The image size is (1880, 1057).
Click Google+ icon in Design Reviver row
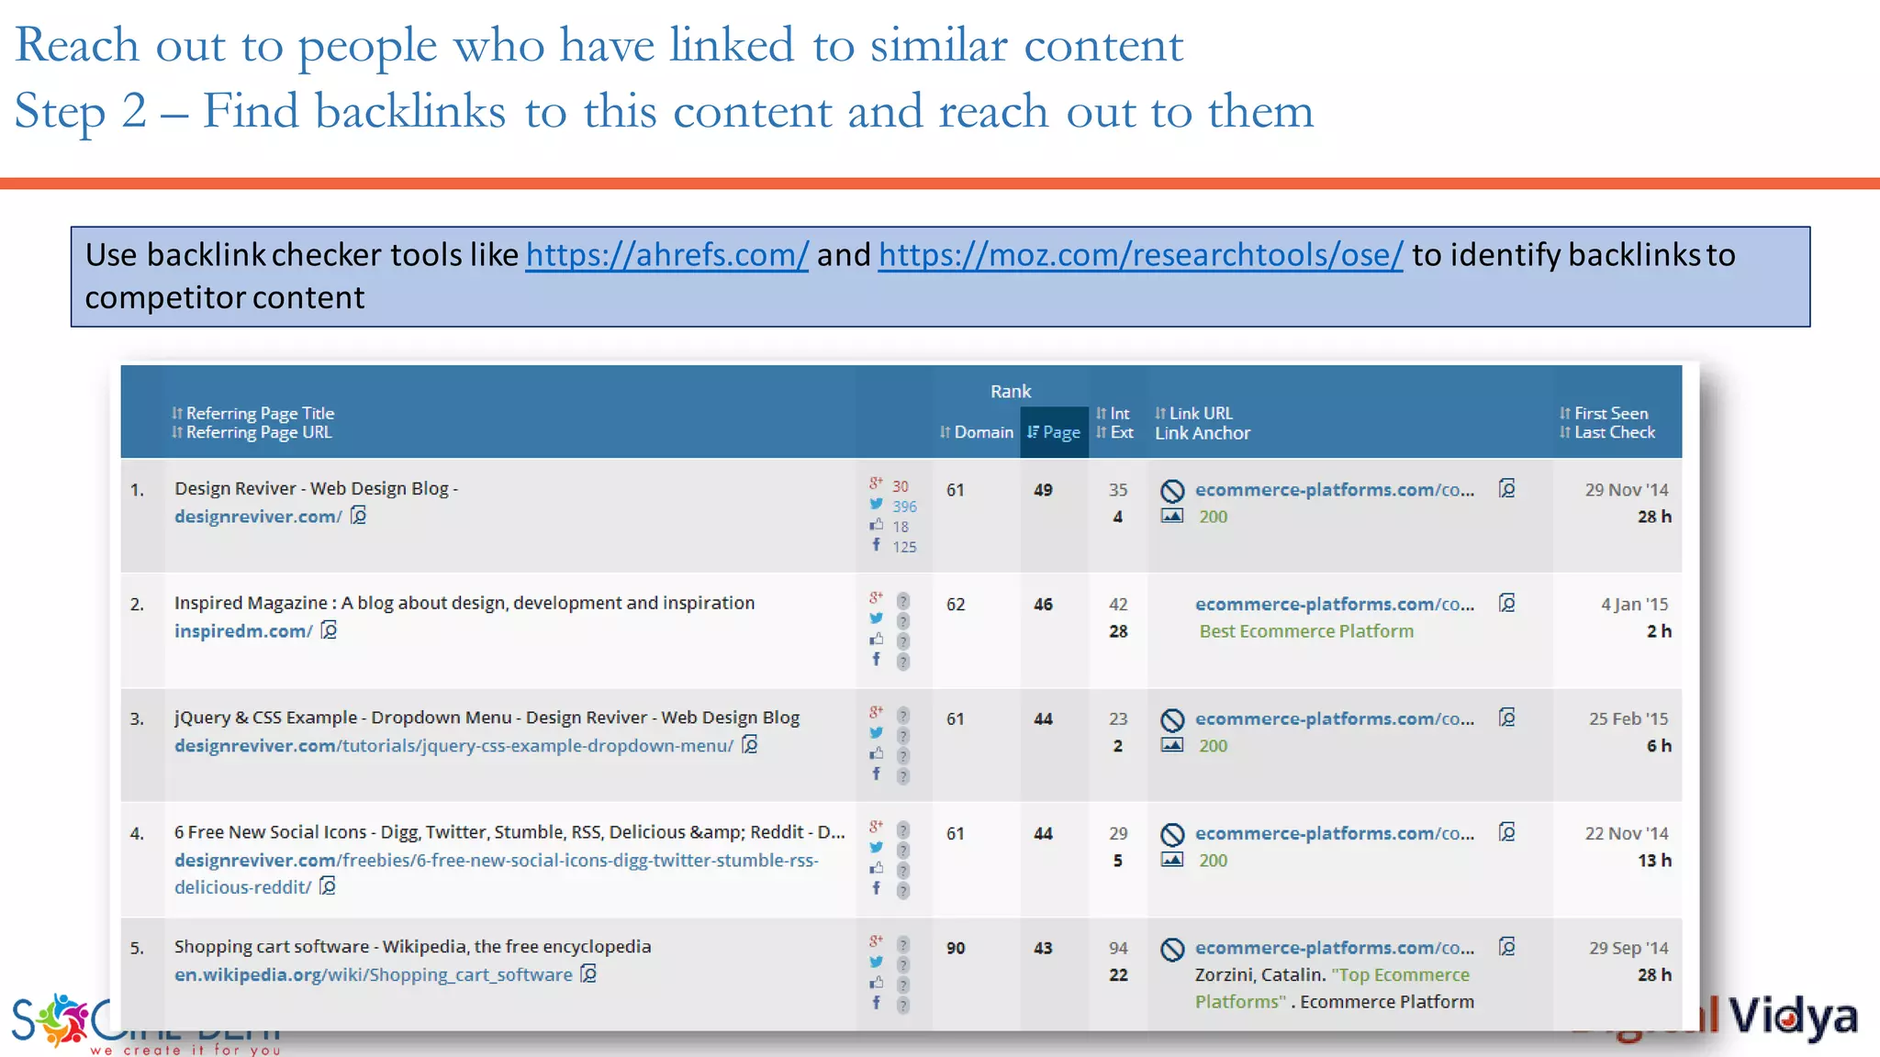(x=876, y=484)
